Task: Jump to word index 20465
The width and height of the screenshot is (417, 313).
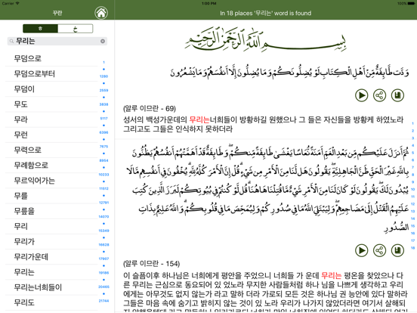Action: tap(103, 287)
